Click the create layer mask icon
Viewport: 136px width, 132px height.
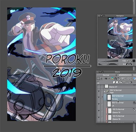pyautogui.click(x=130, y=82)
